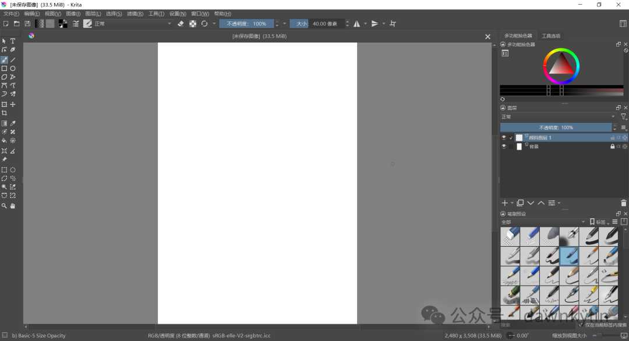
Task: Select the Text tool in the toolbox
Action: (x=12, y=41)
